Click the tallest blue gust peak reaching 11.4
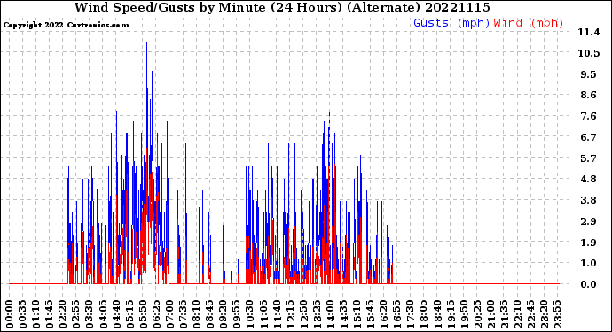The width and height of the screenshot is (612, 332). (153, 78)
